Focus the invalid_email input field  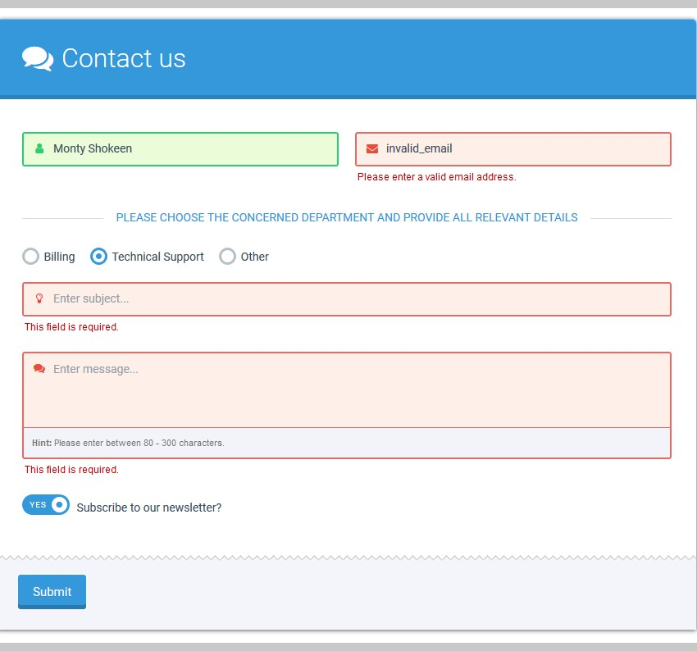click(513, 149)
